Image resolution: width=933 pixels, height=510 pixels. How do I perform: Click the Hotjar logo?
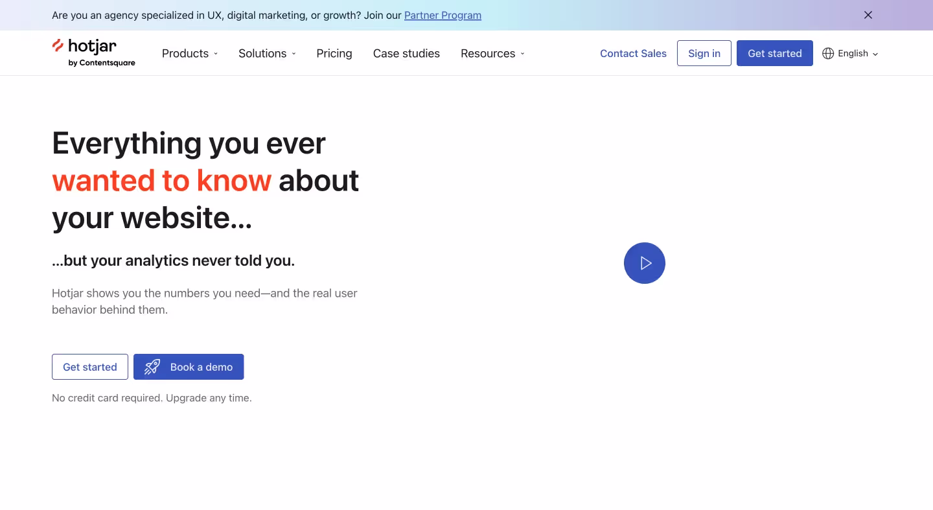[x=93, y=52]
